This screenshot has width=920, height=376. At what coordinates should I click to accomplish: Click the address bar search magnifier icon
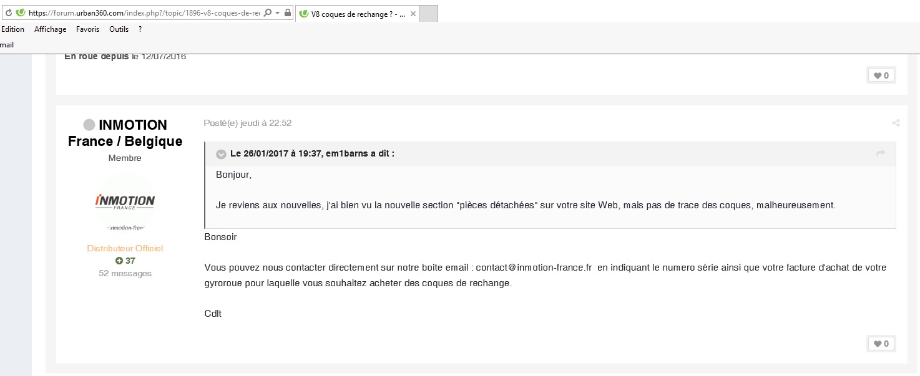tap(267, 12)
